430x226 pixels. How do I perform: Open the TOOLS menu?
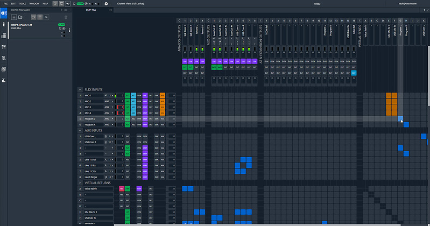22,4
